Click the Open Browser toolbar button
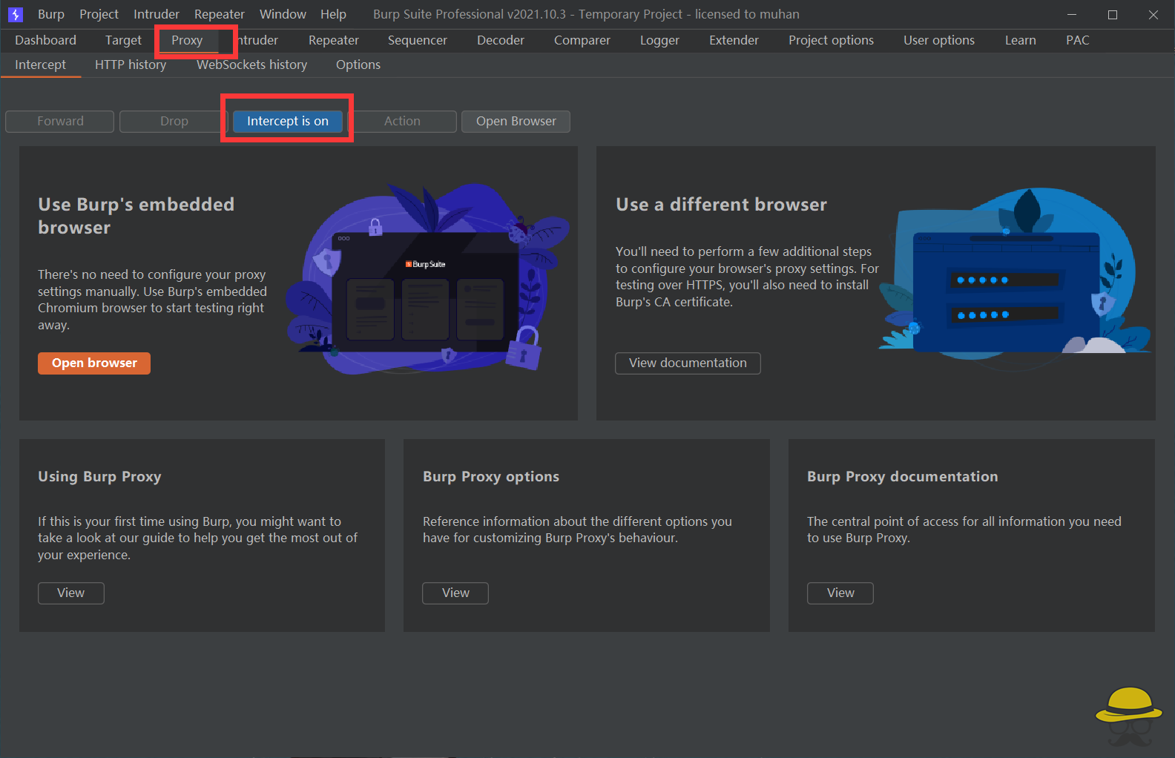Image resolution: width=1175 pixels, height=758 pixels. coord(516,121)
